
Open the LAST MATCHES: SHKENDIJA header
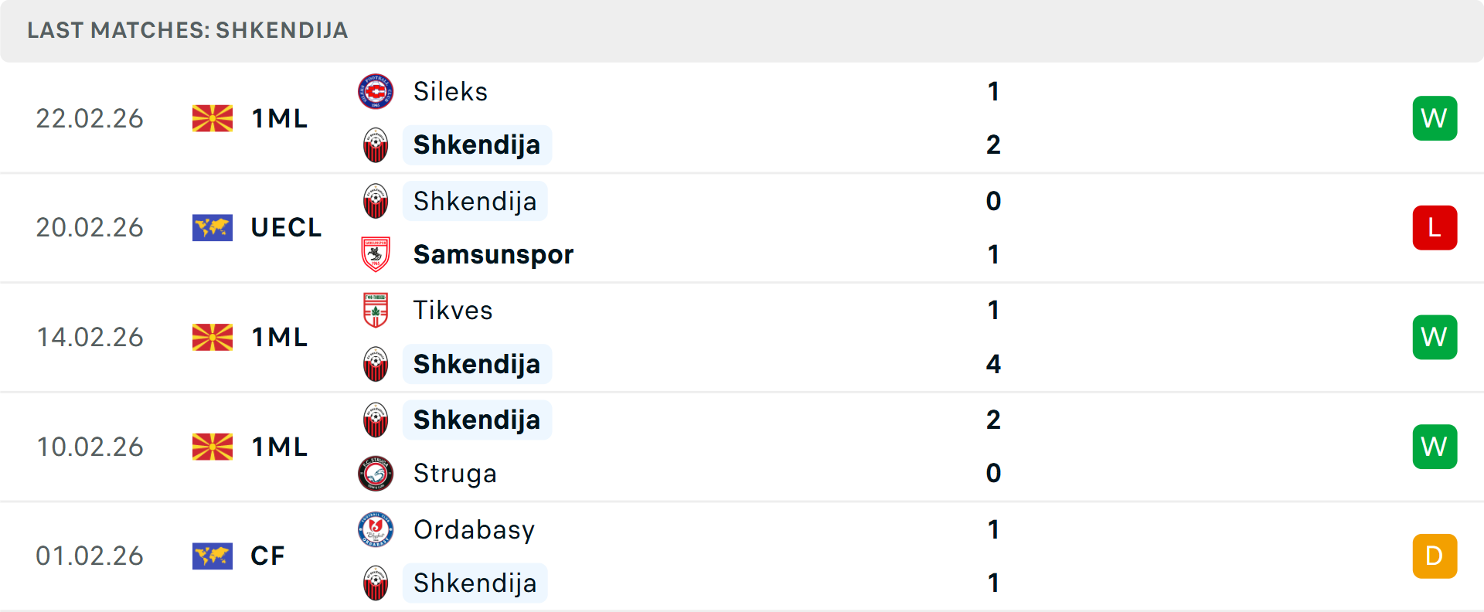(x=187, y=31)
